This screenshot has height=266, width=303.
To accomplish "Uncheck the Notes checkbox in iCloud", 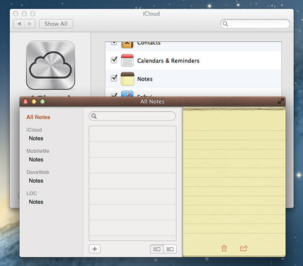I will point(114,78).
